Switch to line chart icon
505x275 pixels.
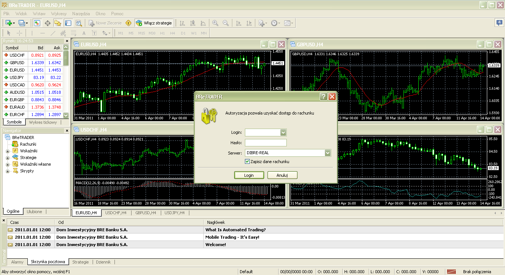click(203, 23)
